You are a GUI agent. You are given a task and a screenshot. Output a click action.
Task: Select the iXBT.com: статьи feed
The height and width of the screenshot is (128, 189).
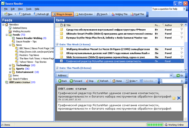[20, 82]
